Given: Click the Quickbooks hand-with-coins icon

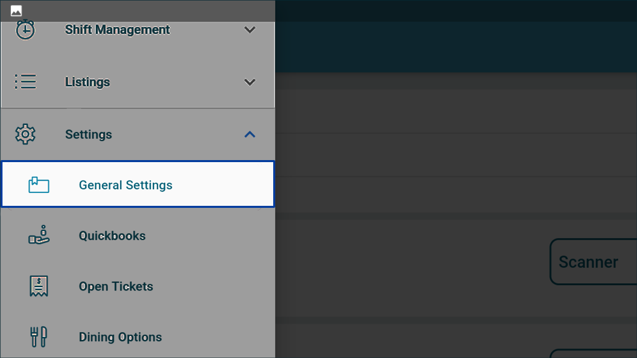Looking at the screenshot, I should click(39, 235).
